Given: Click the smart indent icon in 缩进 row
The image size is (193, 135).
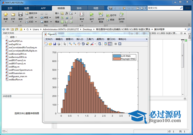Looking at the screenshot, I should coord(62,22).
